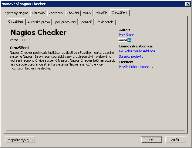This screenshot has height=148, width=192.
Task: Open the Filtrování tab
Action: coord(39,13)
